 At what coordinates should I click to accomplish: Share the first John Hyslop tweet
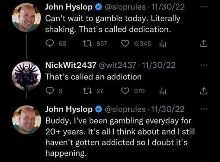203,43
